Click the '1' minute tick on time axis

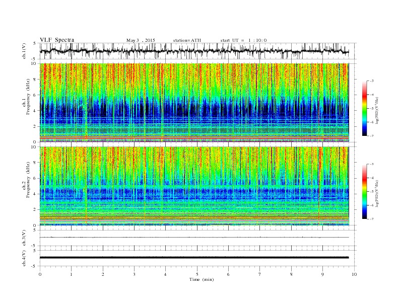(x=71, y=274)
